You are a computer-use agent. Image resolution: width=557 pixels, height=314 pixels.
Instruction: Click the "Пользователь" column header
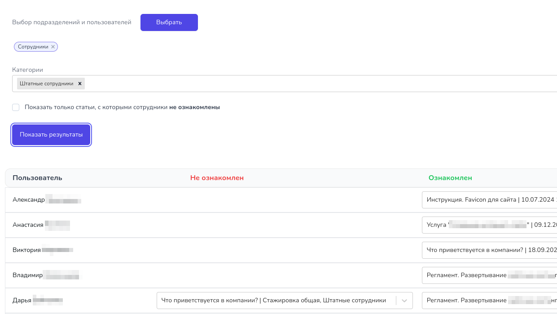click(37, 178)
